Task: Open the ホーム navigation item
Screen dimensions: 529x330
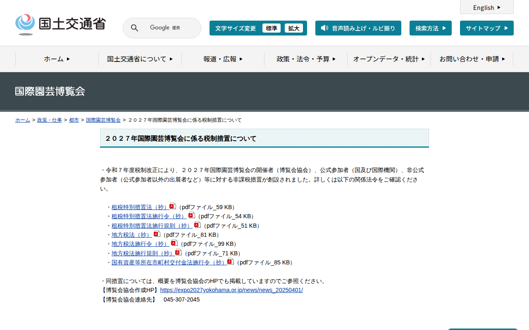Action: [57, 59]
